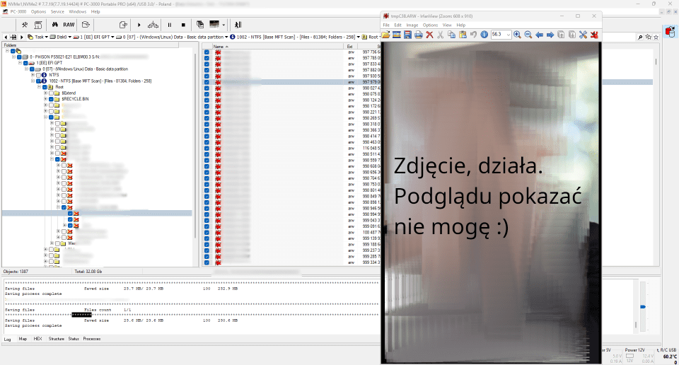This screenshot has width=679, height=365.
Task: Open the Service menu in PC-3000
Action: point(57,12)
